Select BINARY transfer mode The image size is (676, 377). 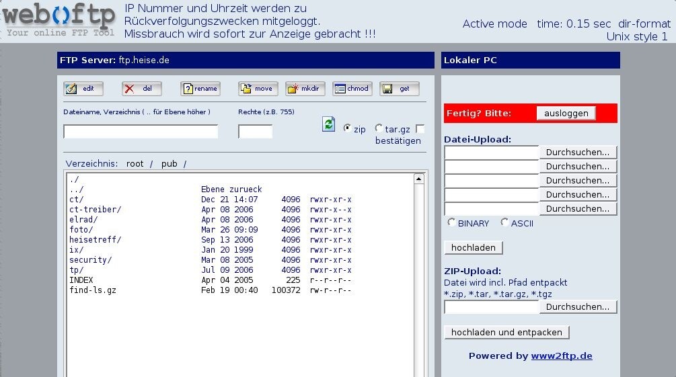452,222
